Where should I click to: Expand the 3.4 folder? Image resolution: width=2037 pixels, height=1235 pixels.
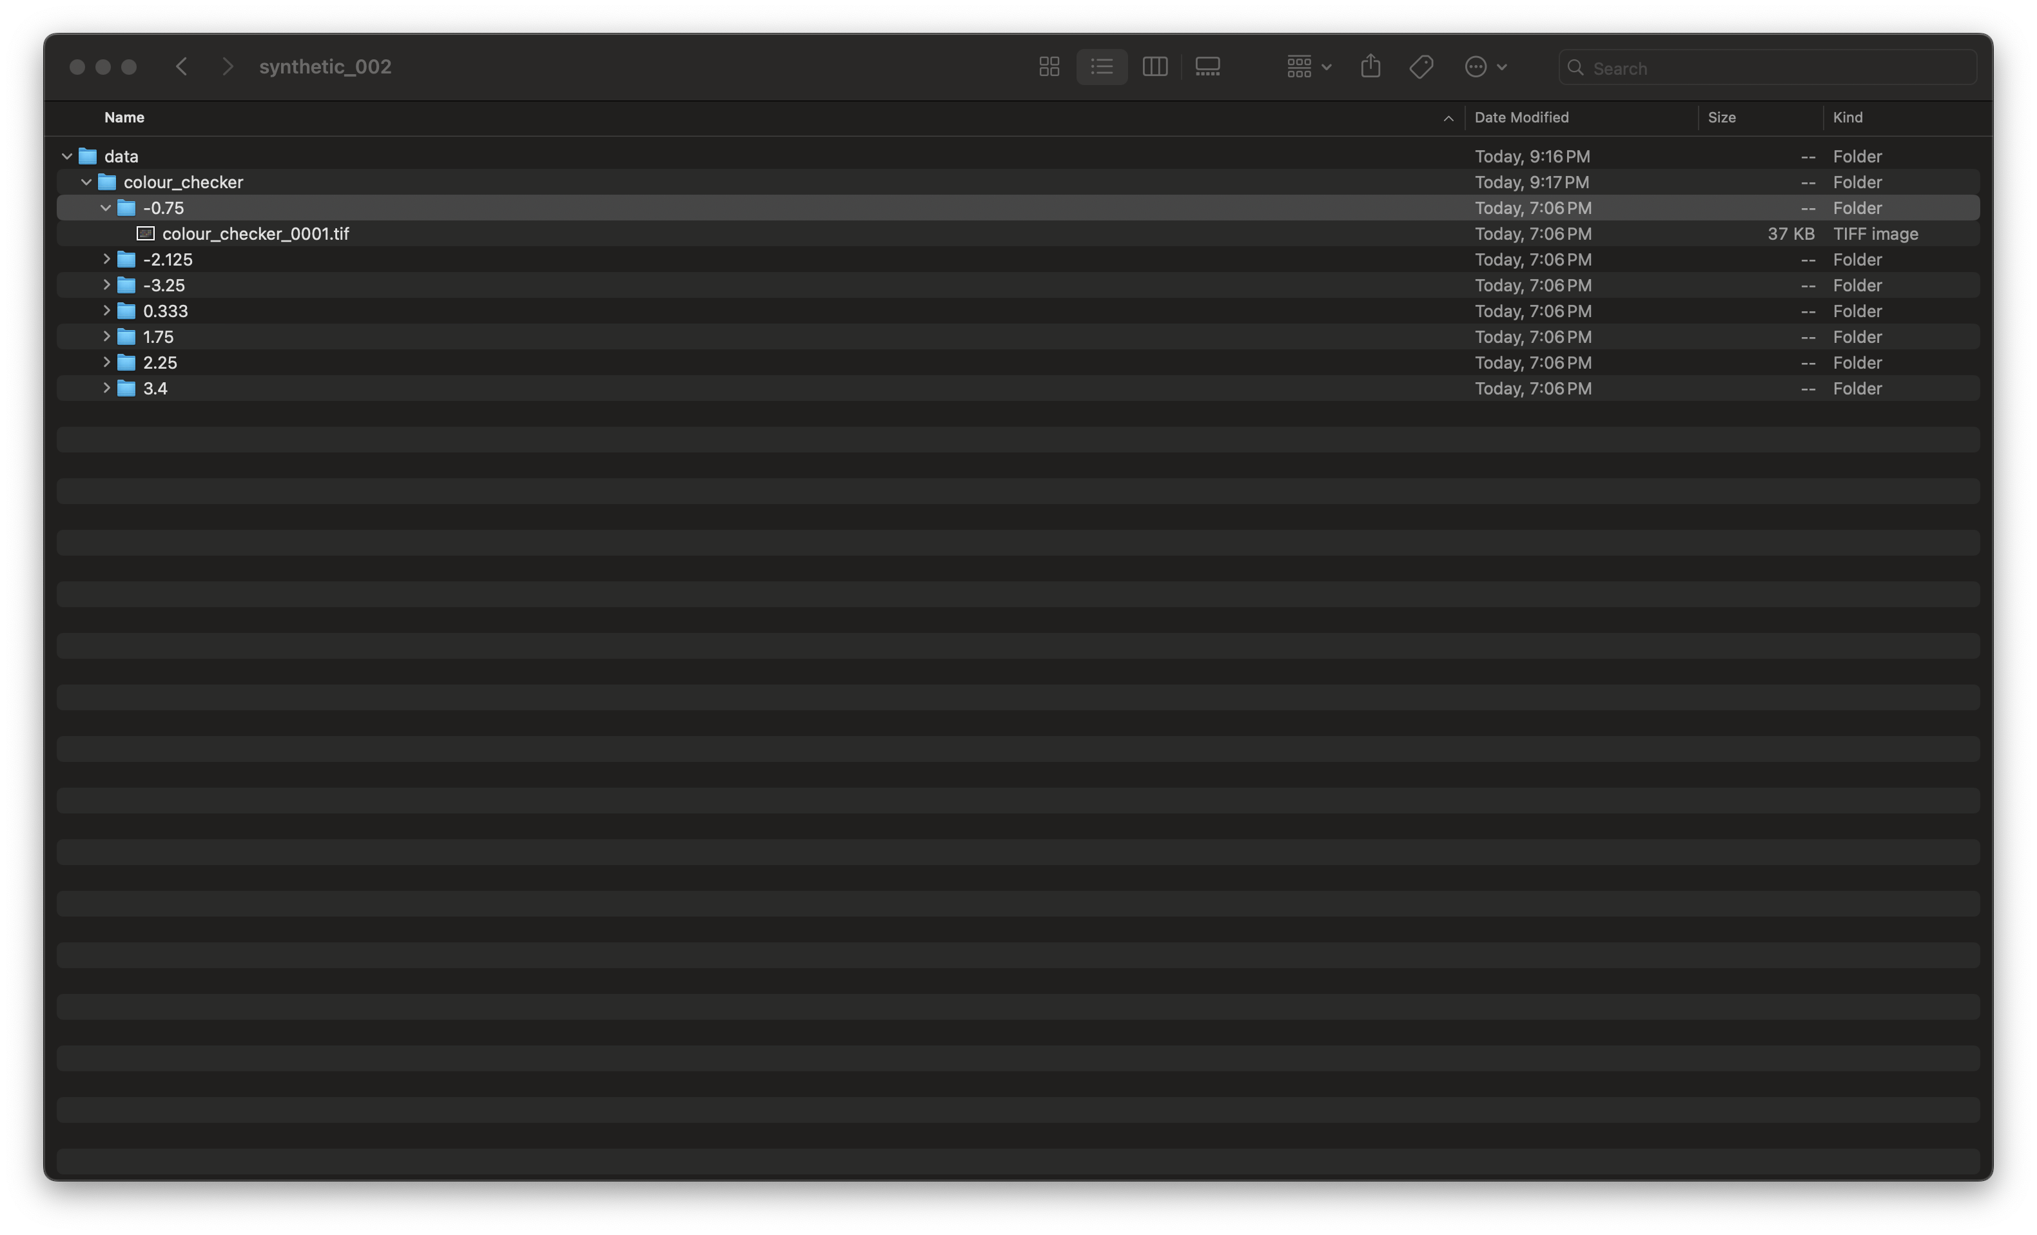tap(106, 389)
